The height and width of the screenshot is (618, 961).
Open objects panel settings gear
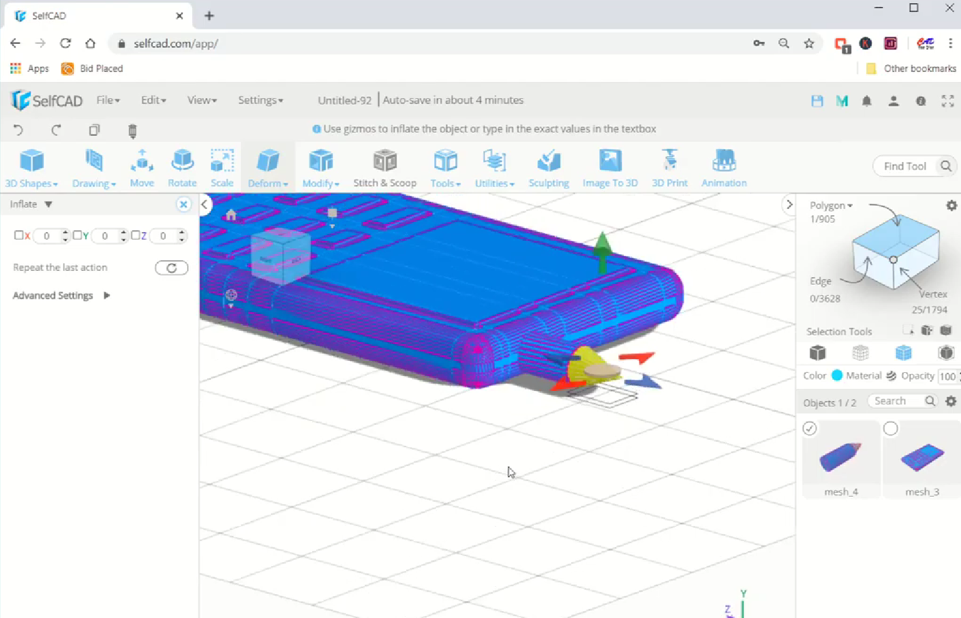(x=951, y=401)
